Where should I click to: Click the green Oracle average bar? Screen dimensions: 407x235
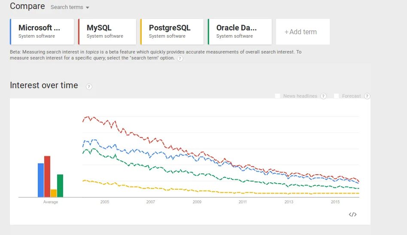point(60,185)
